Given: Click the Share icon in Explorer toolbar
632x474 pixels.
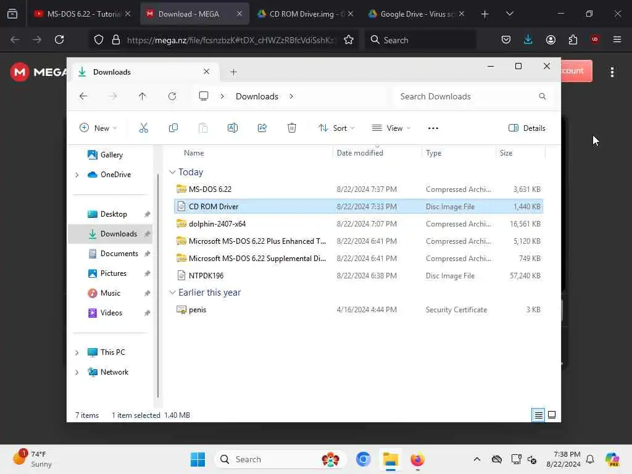Looking at the screenshot, I should click(x=262, y=128).
